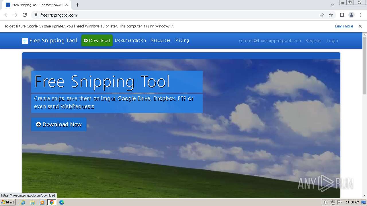367x206 pixels.
Task: Open the Login link
Action: point(332,41)
